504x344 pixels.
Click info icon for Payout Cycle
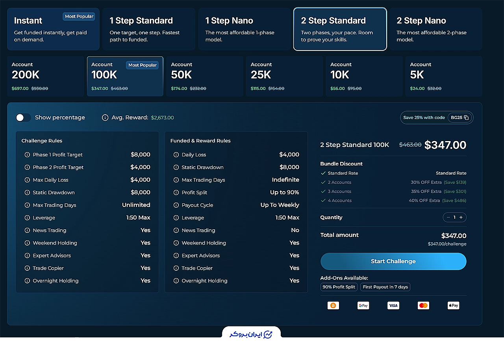pos(176,205)
